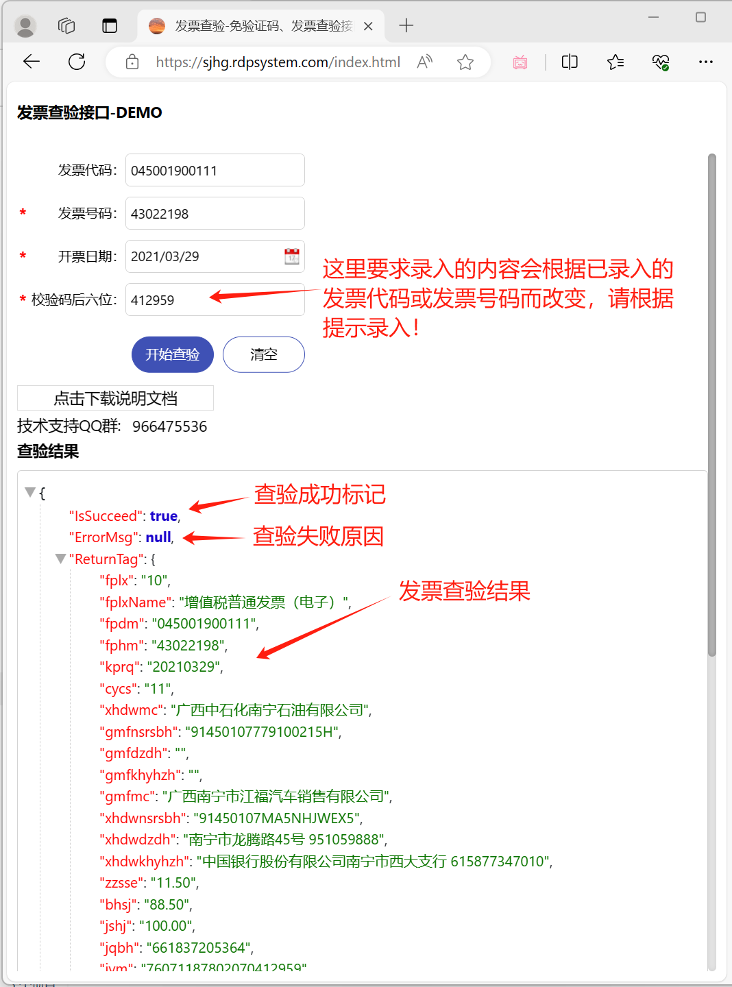Activate the read aloud icon
The width and height of the screenshot is (732, 987).
coord(425,62)
